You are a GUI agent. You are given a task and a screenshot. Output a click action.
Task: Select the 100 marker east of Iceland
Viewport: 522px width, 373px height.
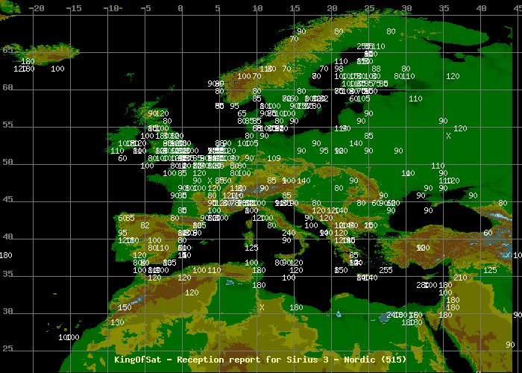pos(57,69)
